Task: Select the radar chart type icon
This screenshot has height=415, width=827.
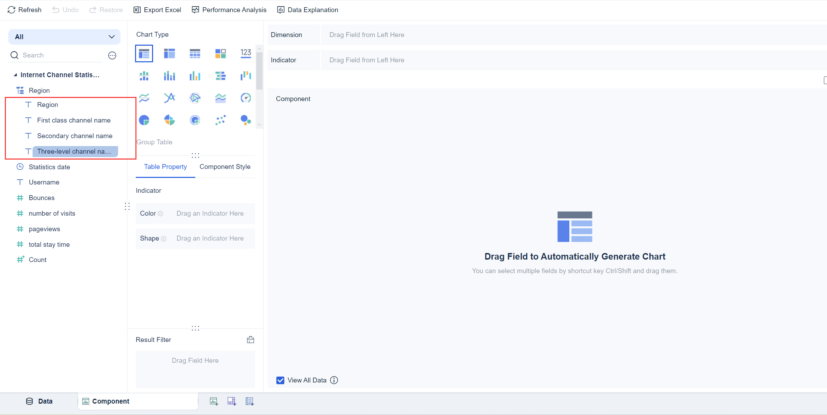Action: tap(195, 98)
